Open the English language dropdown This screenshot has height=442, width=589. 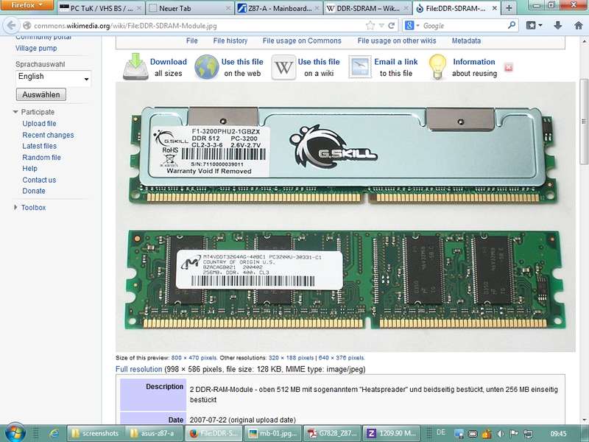53,77
